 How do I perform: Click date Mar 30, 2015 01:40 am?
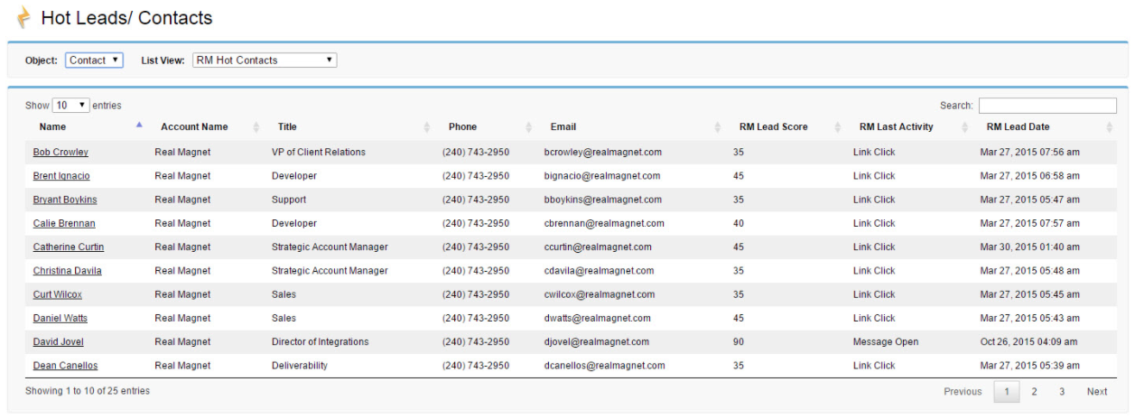[1030, 247]
